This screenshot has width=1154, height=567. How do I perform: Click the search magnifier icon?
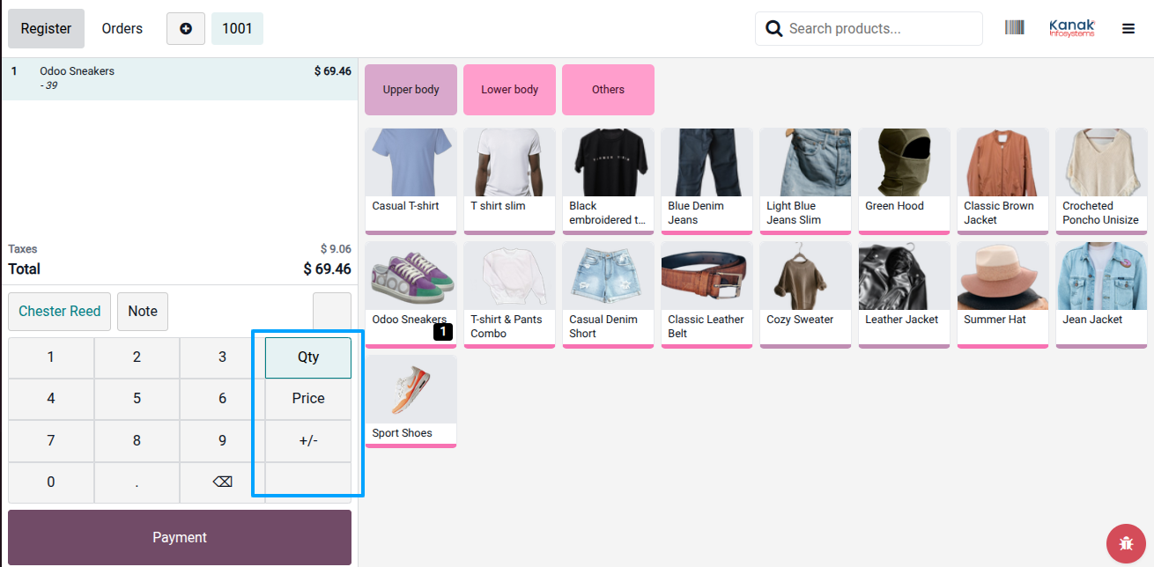point(774,28)
